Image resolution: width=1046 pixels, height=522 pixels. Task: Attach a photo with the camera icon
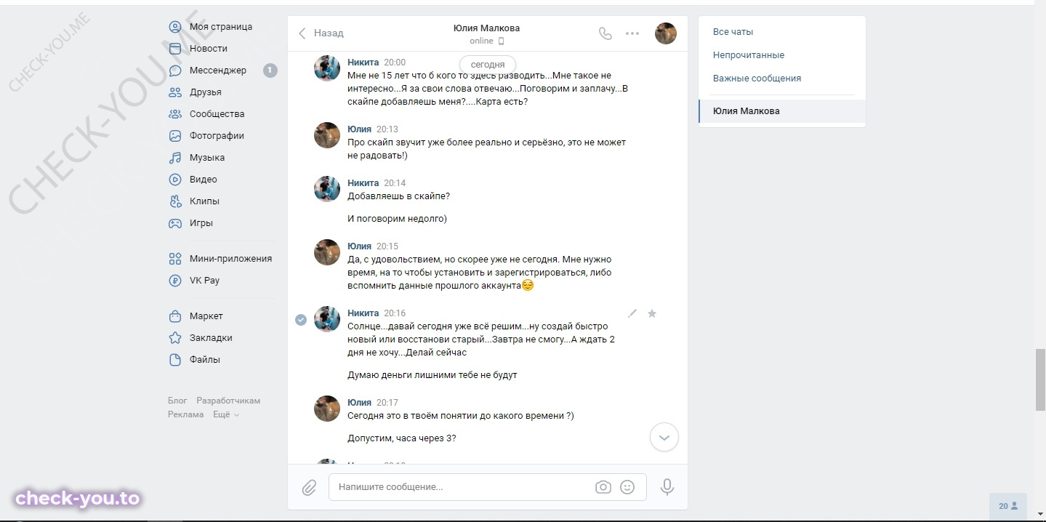coord(603,487)
